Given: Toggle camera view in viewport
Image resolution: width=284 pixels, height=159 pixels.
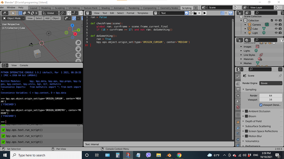Looking at the screenshot, I should 78,55.
